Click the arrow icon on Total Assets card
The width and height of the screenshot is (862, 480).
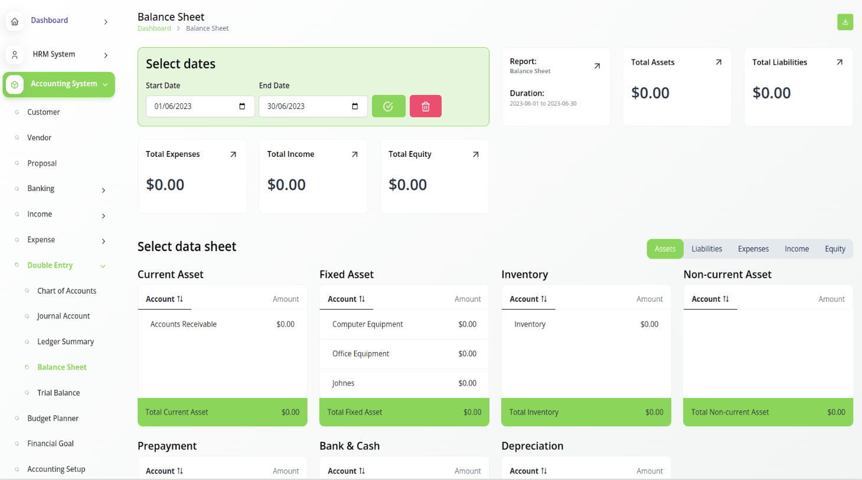(719, 62)
